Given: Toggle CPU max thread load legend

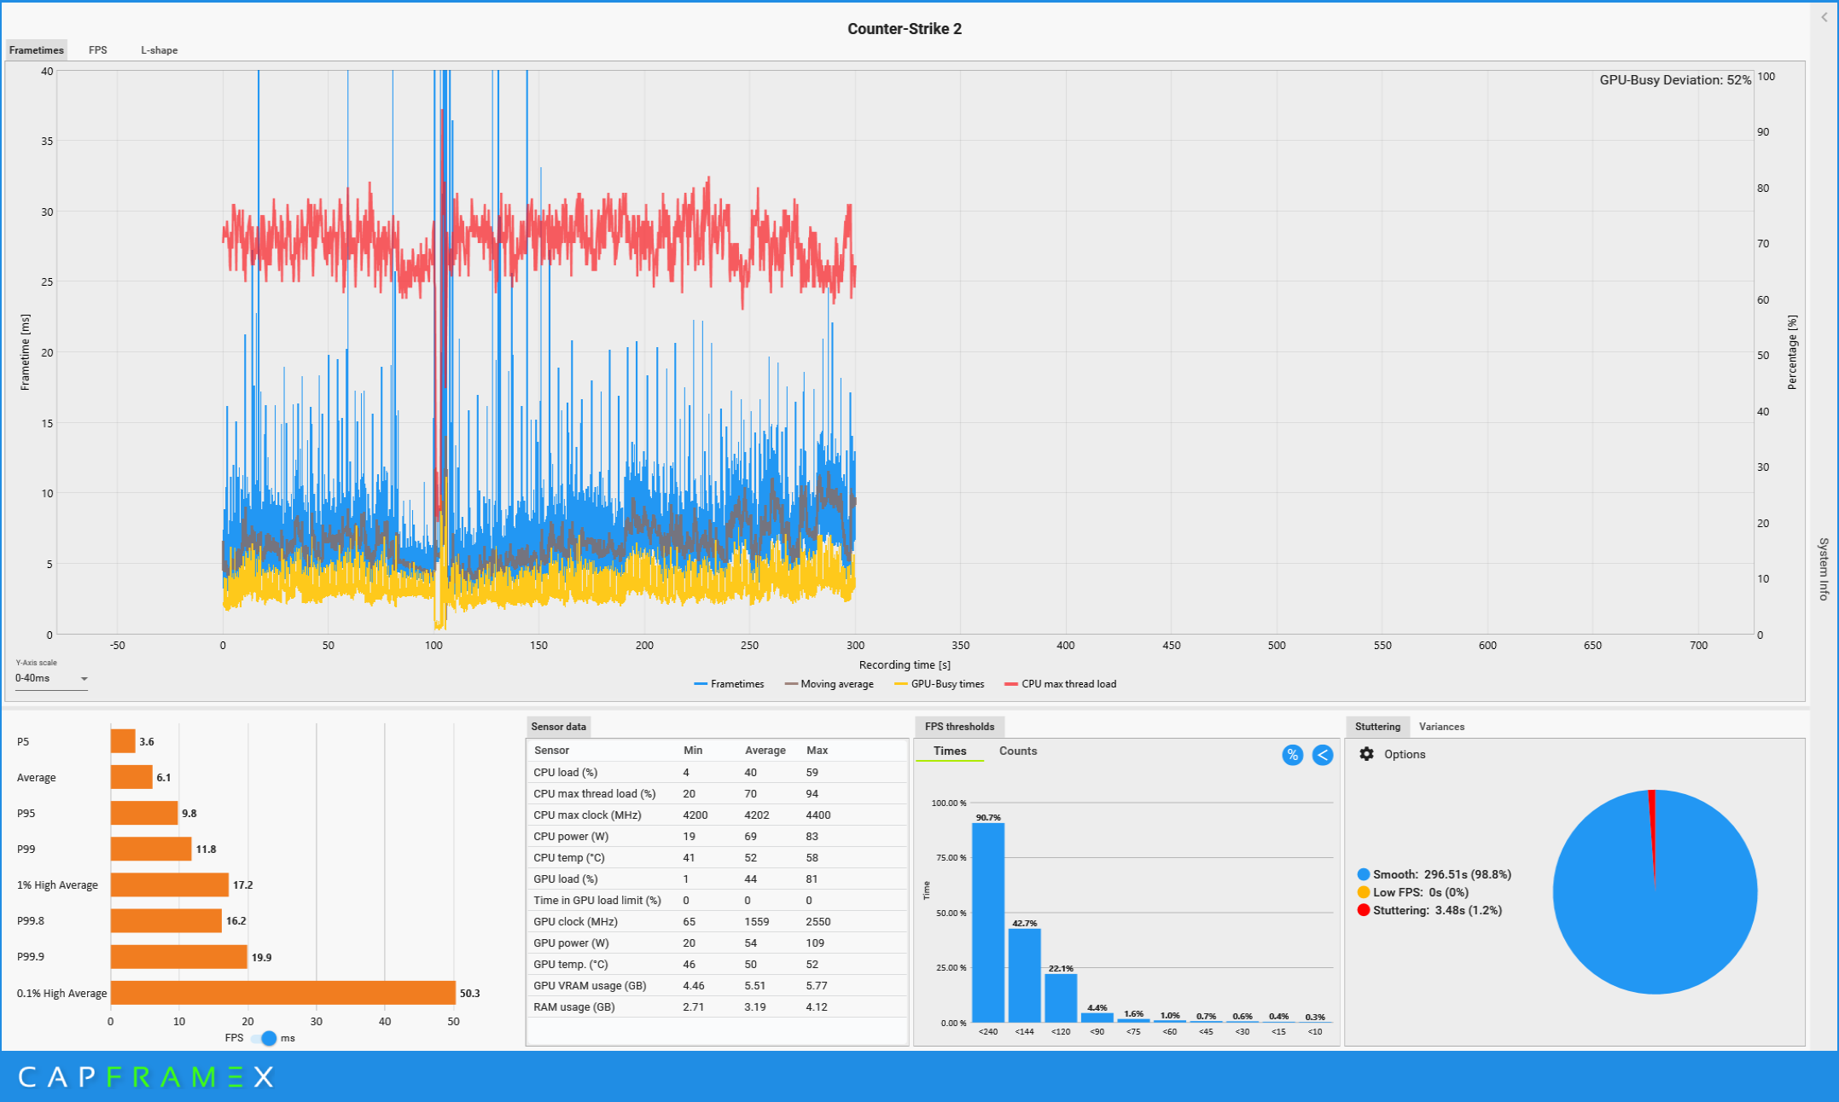Looking at the screenshot, I should [x=1060, y=684].
